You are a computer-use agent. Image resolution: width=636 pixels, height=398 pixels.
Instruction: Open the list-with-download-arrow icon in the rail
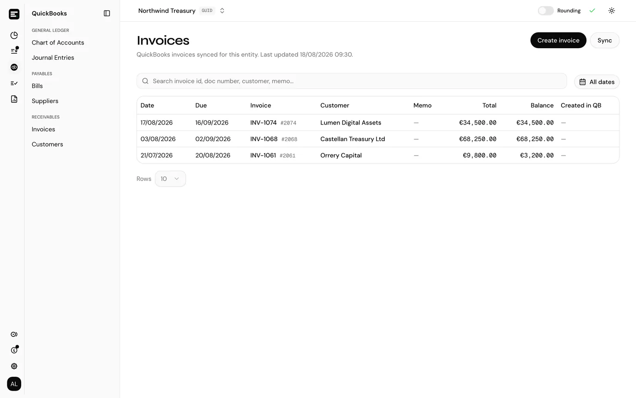point(14,51)
